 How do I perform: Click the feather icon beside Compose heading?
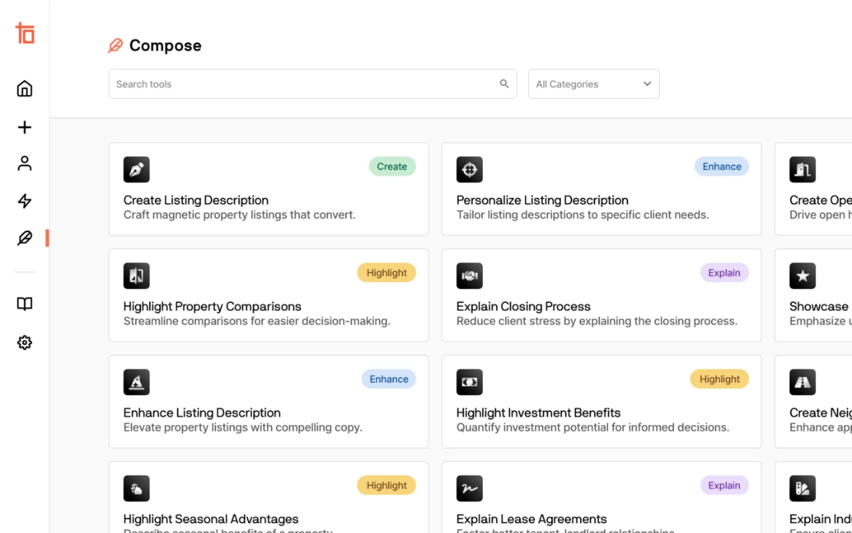click(x=115, y=45)
